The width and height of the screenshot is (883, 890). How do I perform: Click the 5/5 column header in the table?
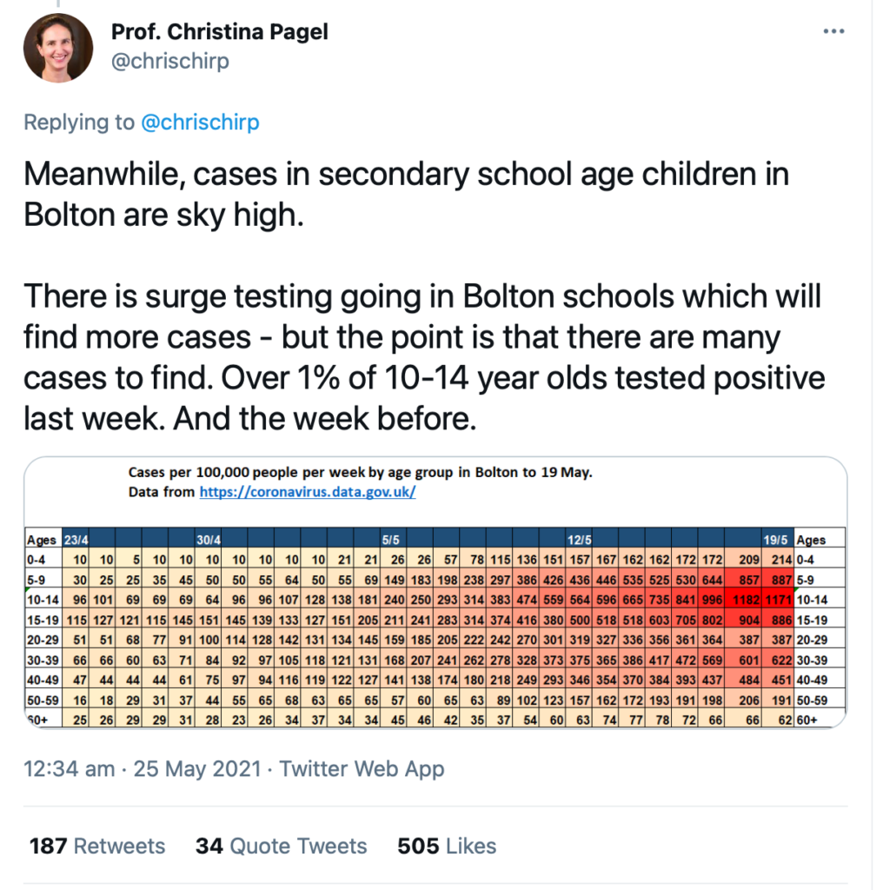(392, 539)
